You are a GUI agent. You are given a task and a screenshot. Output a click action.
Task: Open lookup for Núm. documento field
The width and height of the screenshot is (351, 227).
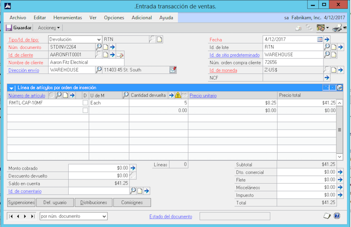tap(99, 47)
